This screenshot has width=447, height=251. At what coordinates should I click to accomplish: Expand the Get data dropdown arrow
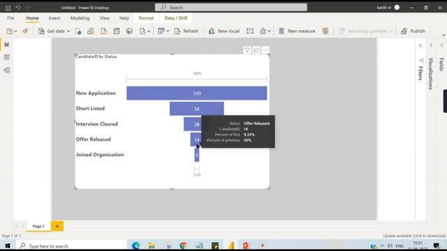click(x=68, y=31)
